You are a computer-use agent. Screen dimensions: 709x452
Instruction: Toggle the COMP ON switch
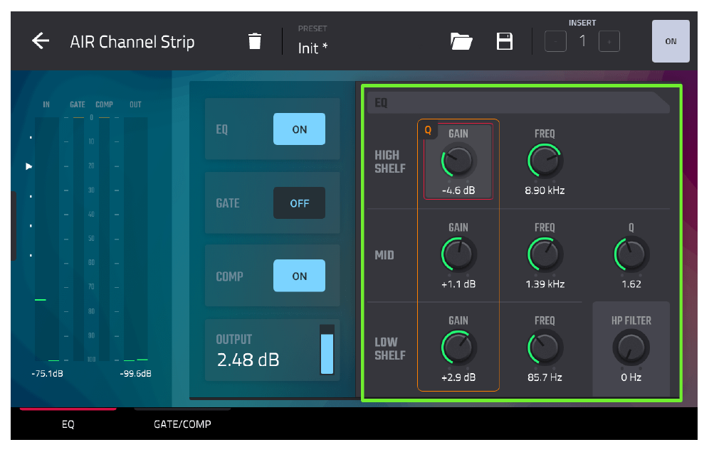tap(300, 276)
